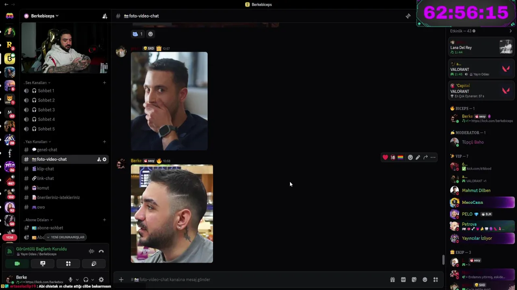Open noise suppression waveform icon
517x290 pixels.
tap(92, 251)
